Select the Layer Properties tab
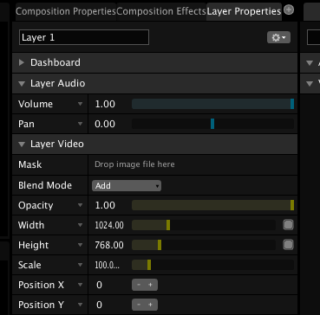The width and height of the screenshot is (320, 315). pyautogui.click(x=244, y=11)
